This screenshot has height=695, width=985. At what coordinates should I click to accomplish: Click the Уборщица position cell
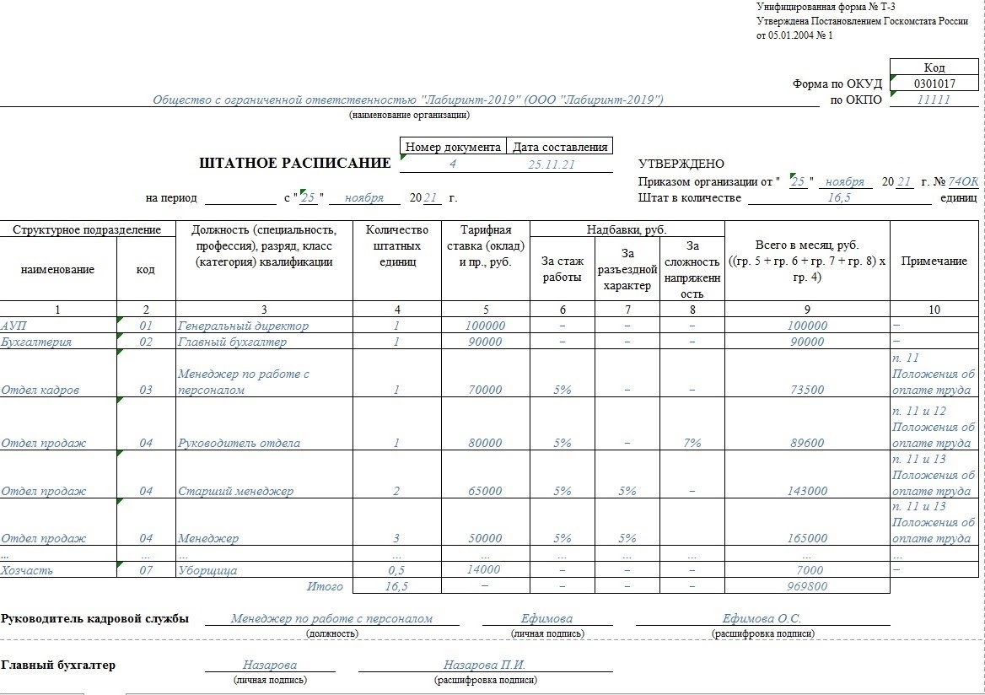[264, 570]
